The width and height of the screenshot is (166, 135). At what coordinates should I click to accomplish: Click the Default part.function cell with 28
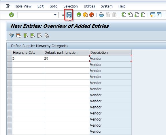pyautogui.click(x=67, y=58)
